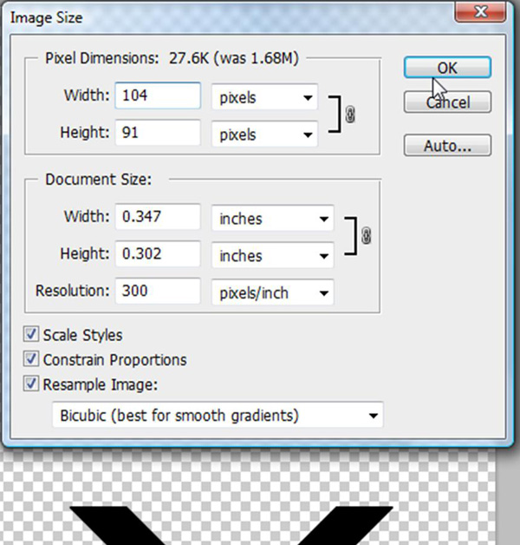Click the 'Document Size:' group label
Screen dimensions: 520x545
point(99,180)
